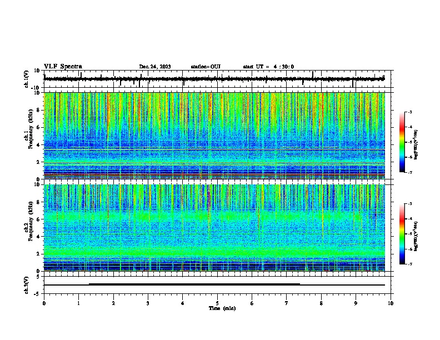Click the "6" tick on ch.2 frequency axis

click(38, 219)
